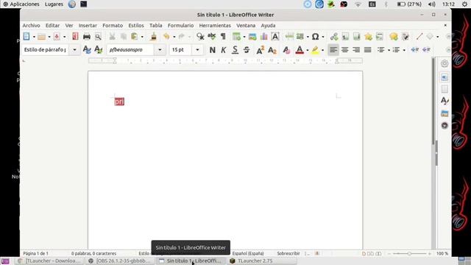Screen dimensions: 471x265
Task: Expand the font name dropdown
Action: pyautogui.click(x=160, y=50)
